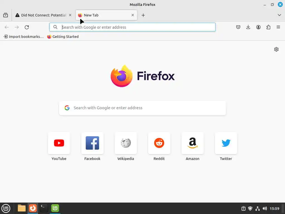Open the Downloads panel
This screenshot has width=285, height=214.
[248, 27]
